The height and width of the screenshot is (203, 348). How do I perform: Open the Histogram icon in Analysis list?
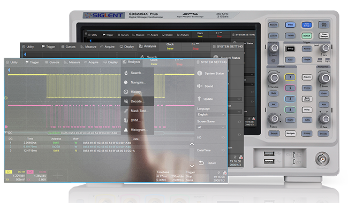coord(126,130)
